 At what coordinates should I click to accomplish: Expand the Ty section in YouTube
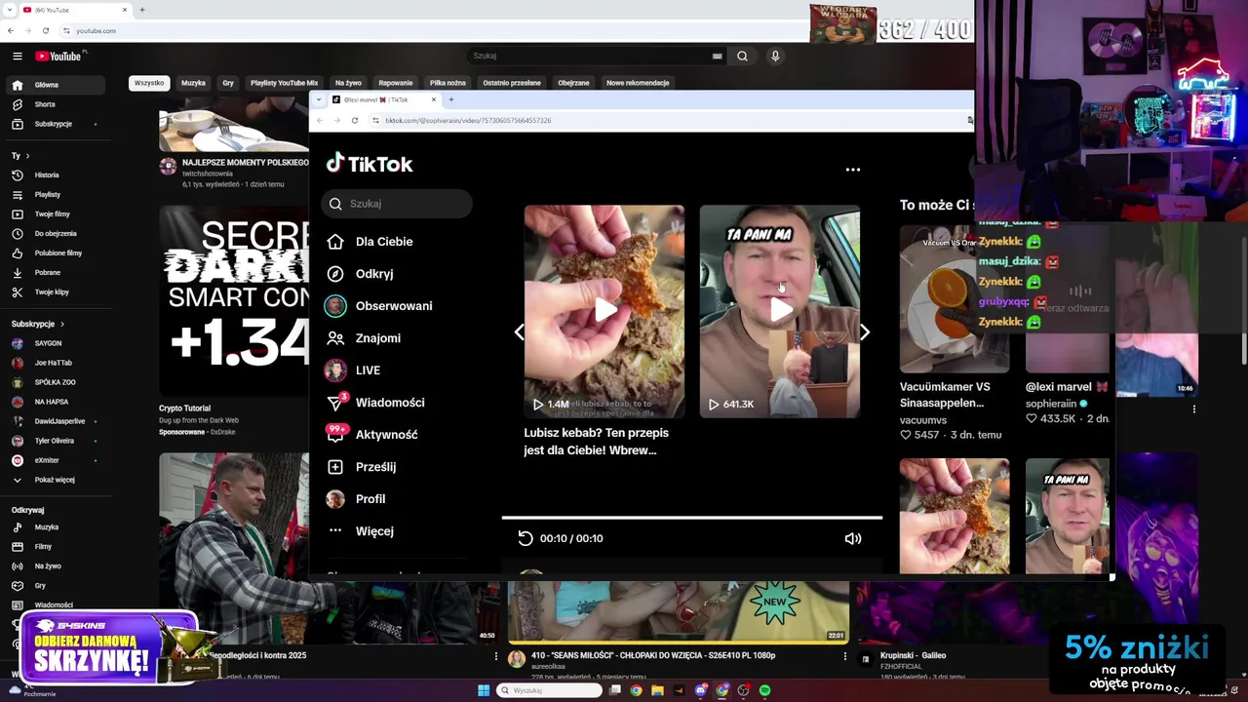(20, 156)
